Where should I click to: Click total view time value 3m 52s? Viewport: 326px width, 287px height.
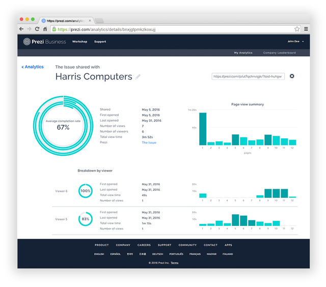click(x=147, y=137)
